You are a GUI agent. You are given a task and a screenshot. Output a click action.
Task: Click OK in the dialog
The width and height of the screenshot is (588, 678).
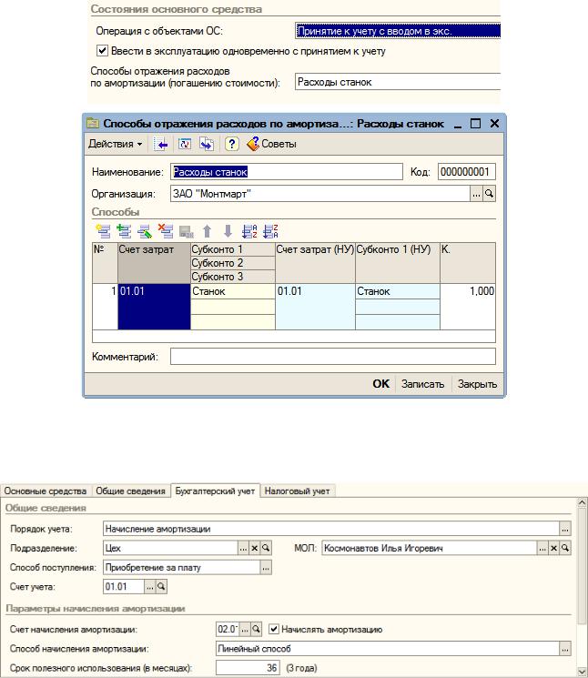380,384
